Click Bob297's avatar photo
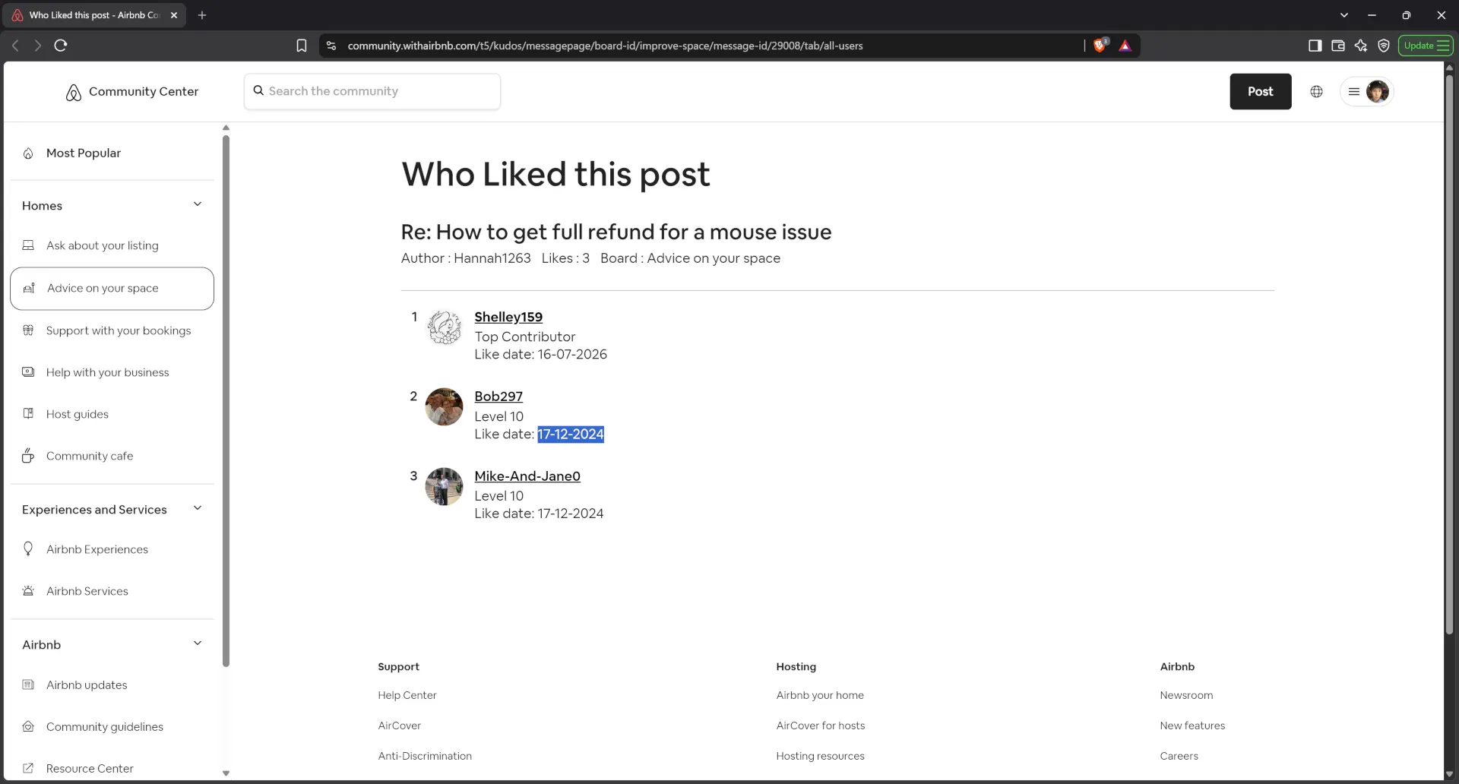1459x784 pixels. tap(444, 407)
